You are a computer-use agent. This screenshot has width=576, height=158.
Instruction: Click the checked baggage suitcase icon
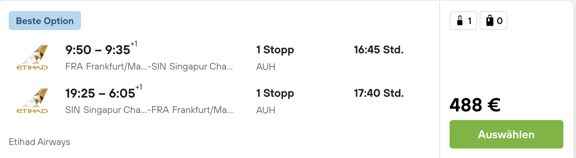489,21
